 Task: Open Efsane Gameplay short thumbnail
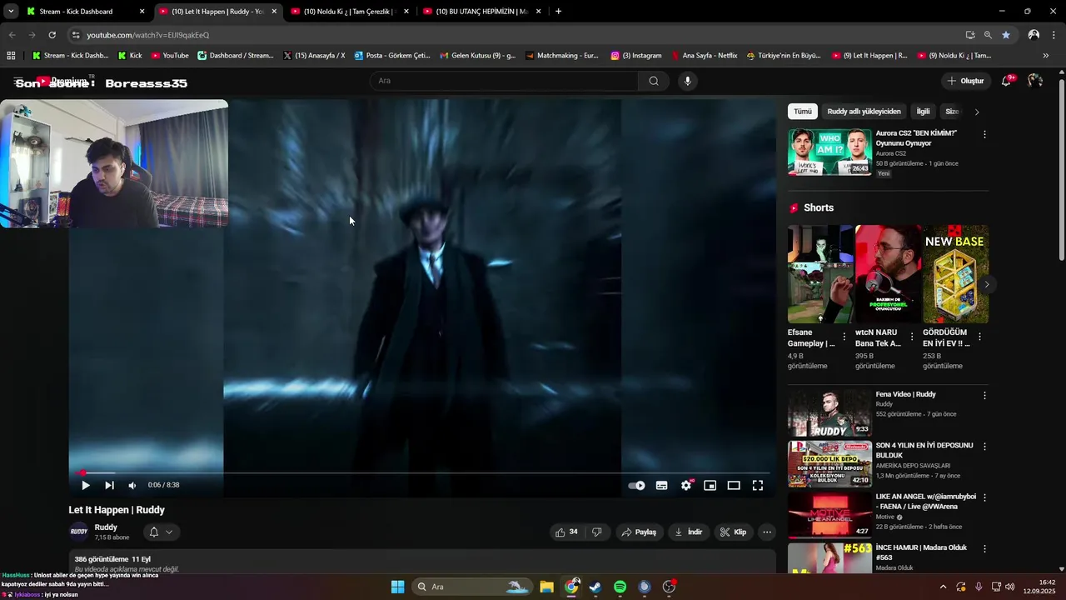point(820,274)
